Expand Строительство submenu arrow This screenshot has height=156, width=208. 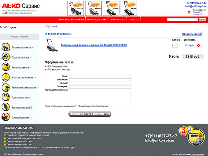[x=30, y=97]
